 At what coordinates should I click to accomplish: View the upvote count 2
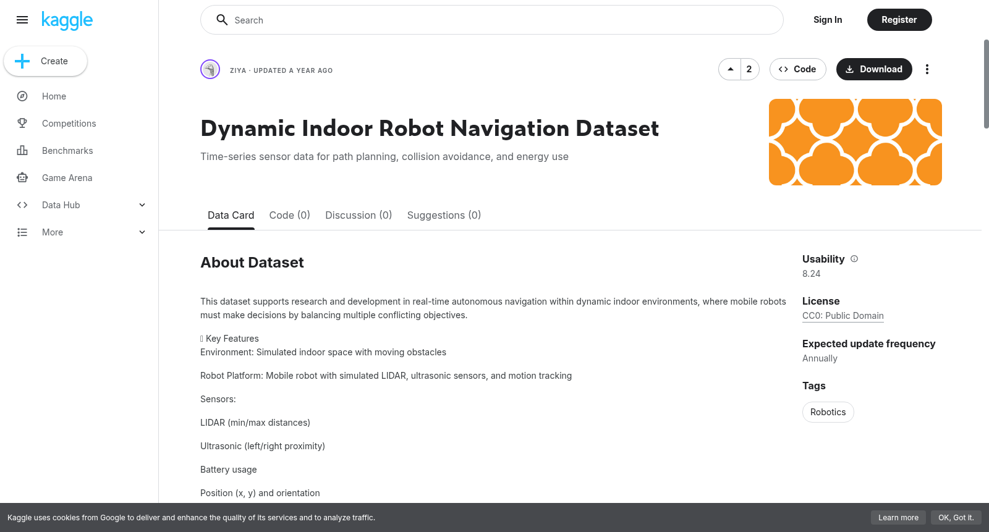[749, 69]
